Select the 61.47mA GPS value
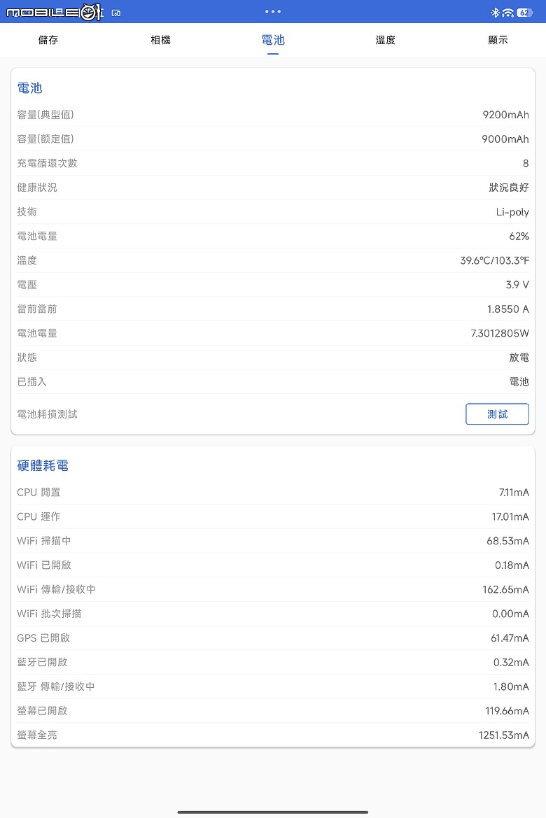 tap(510, 638)
